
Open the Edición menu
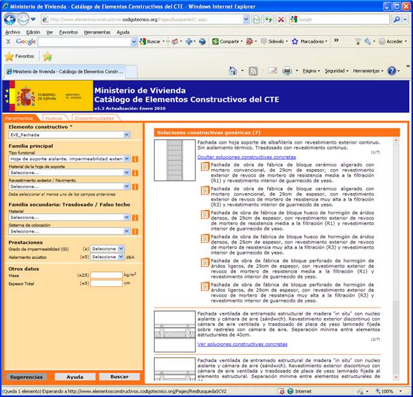pos(33,32)
